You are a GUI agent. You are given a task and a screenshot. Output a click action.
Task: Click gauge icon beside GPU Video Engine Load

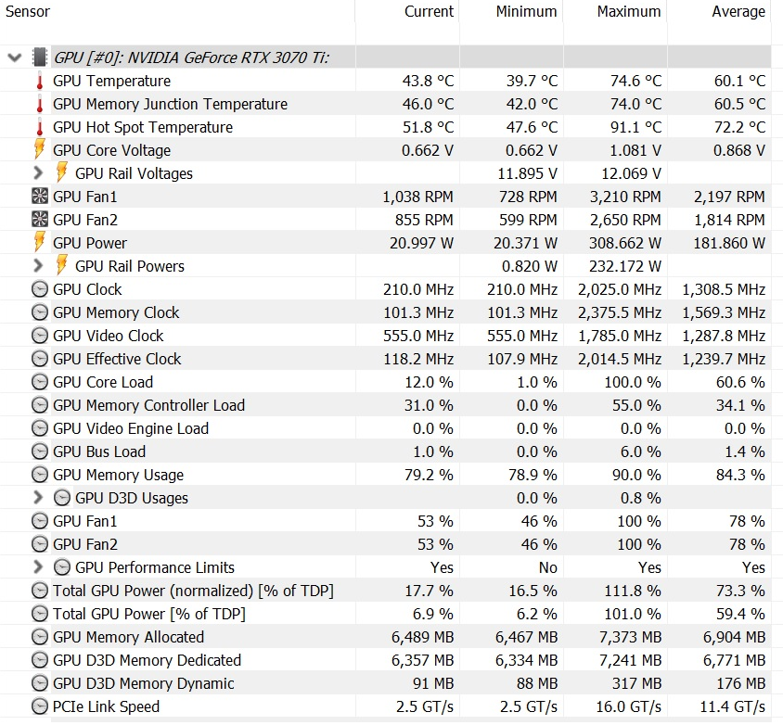click(40, 428)
